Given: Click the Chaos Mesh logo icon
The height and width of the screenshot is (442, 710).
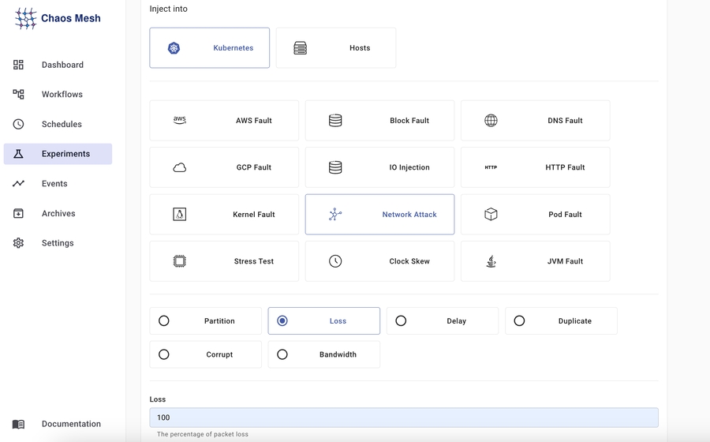Looking at the screenshot, I should 25,18.
